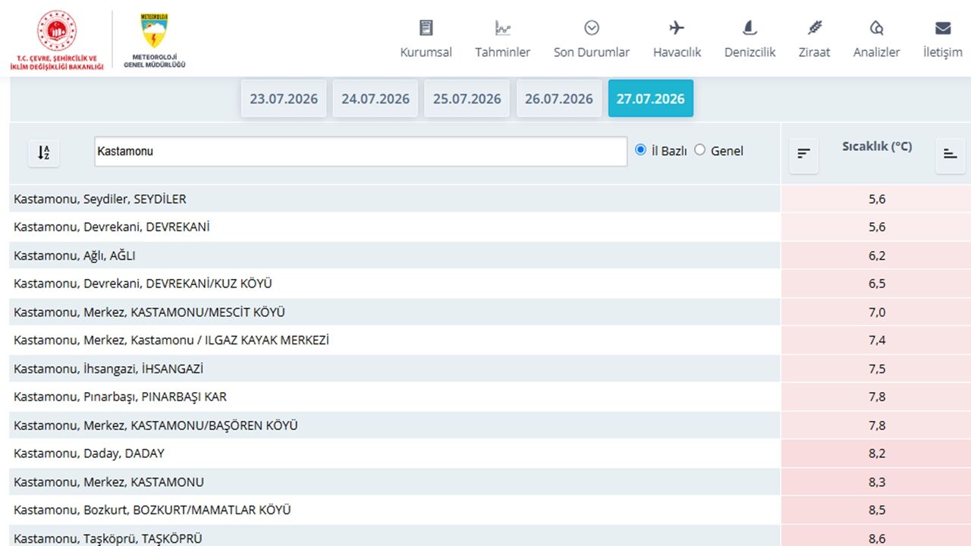Click the Bakanlık ministry logo
Screen dimensions: 971x546
coord(57,40)
